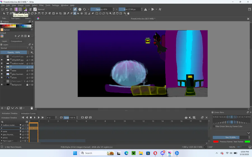Open the Layer menu

(28, 5)
